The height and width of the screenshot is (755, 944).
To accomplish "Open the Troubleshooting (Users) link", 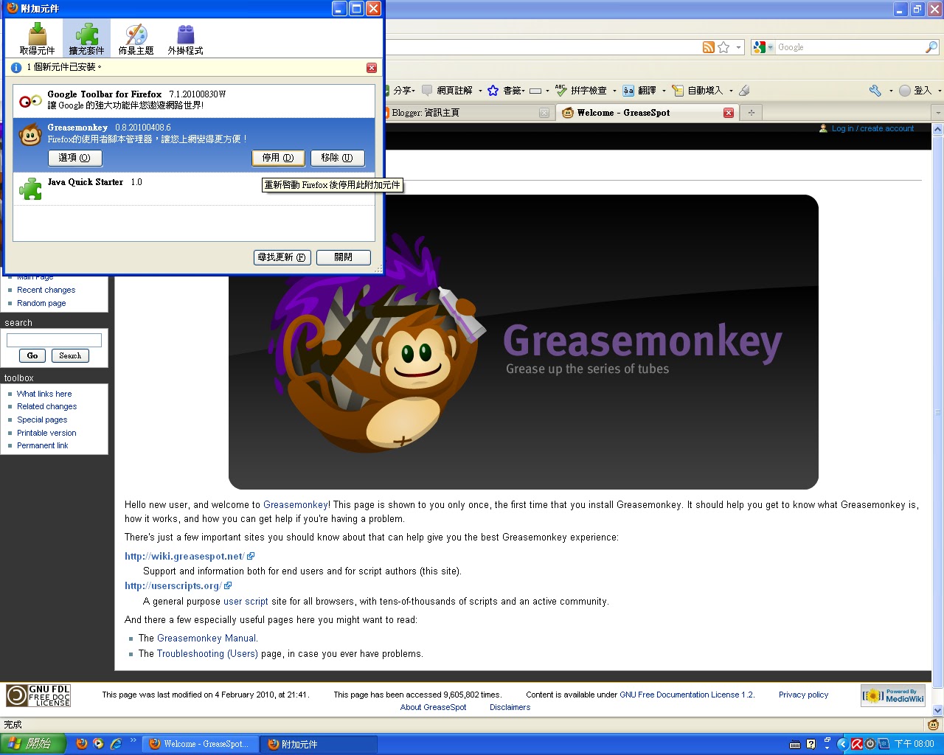I will (207, 654).
